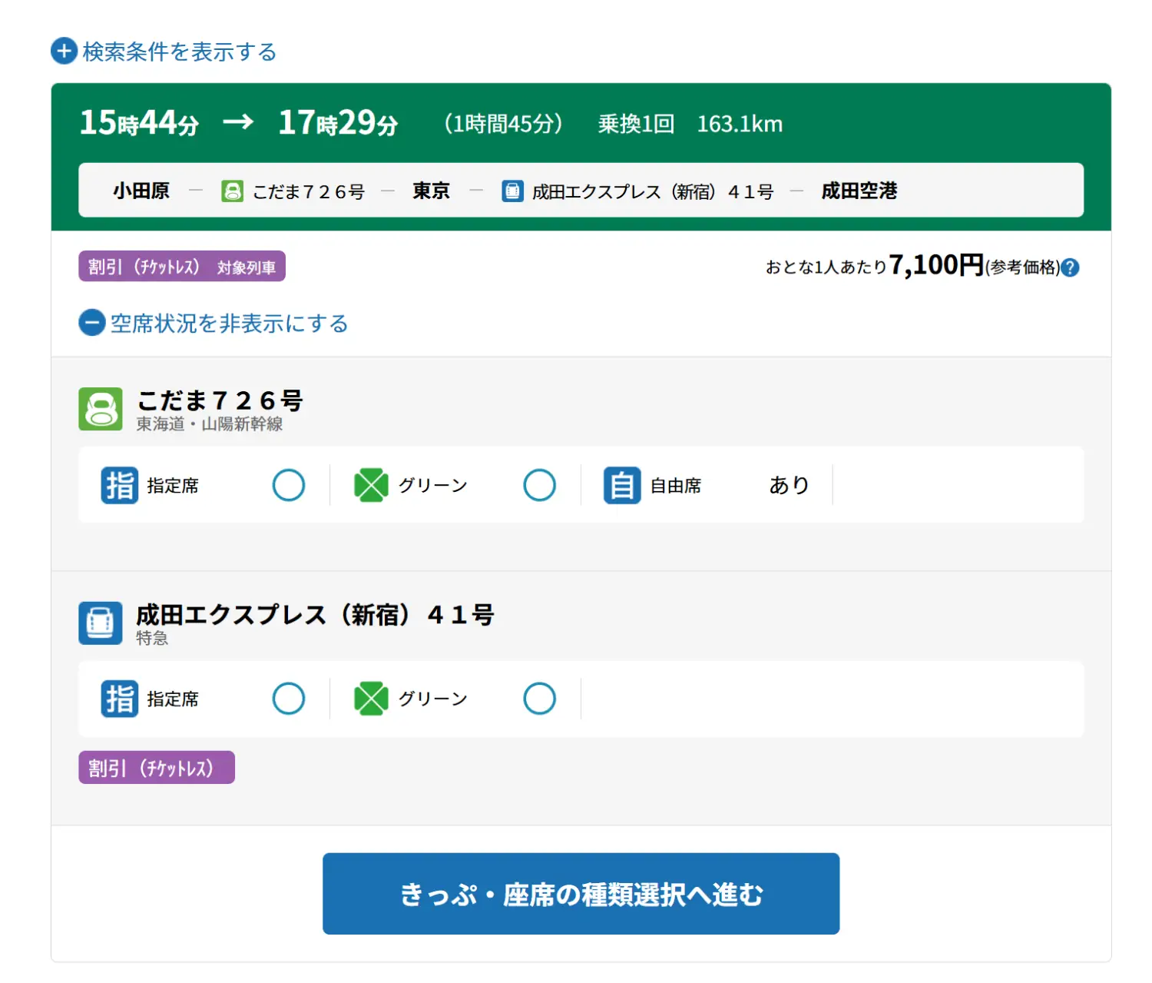The width and height of the screenshot is (1152, 983).
Task: Select Green car availability circle for Narita Express
Action: click(x=539, y=699)
